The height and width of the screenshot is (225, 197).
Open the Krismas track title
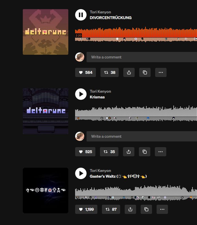[x=97, y=97]
